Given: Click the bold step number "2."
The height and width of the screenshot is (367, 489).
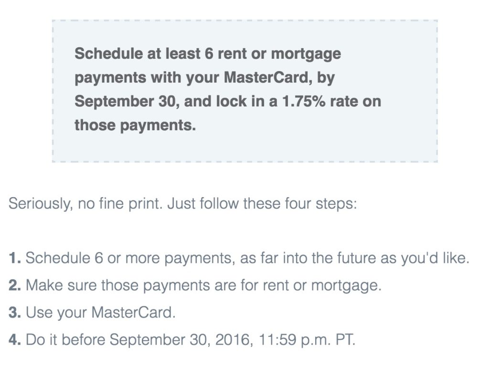Looking at the screenshot, I should [x=15, y=285].
